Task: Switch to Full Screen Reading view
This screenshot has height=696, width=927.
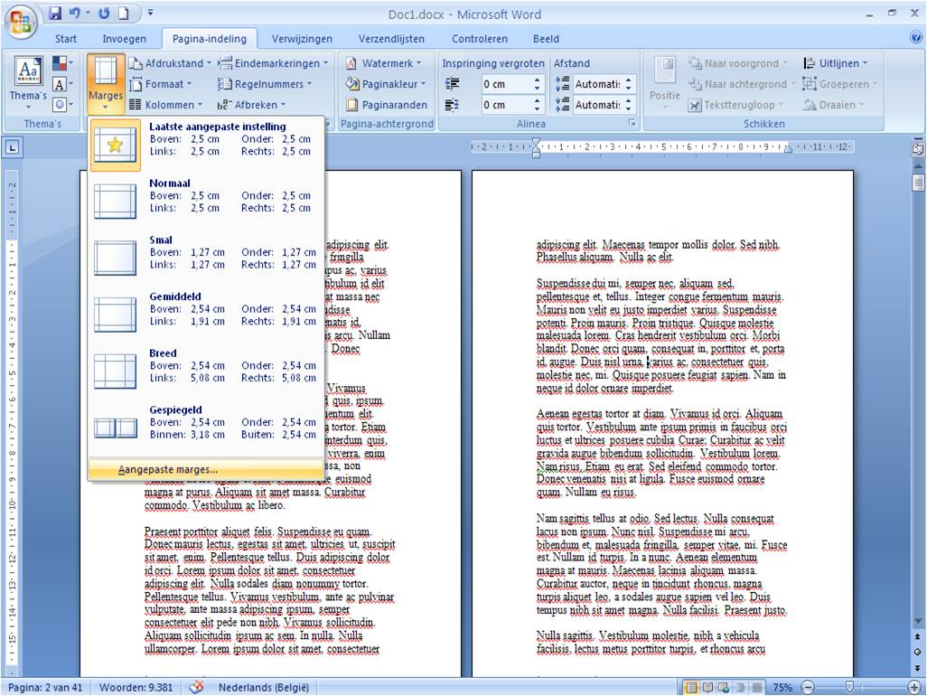Action: point(707,687)
